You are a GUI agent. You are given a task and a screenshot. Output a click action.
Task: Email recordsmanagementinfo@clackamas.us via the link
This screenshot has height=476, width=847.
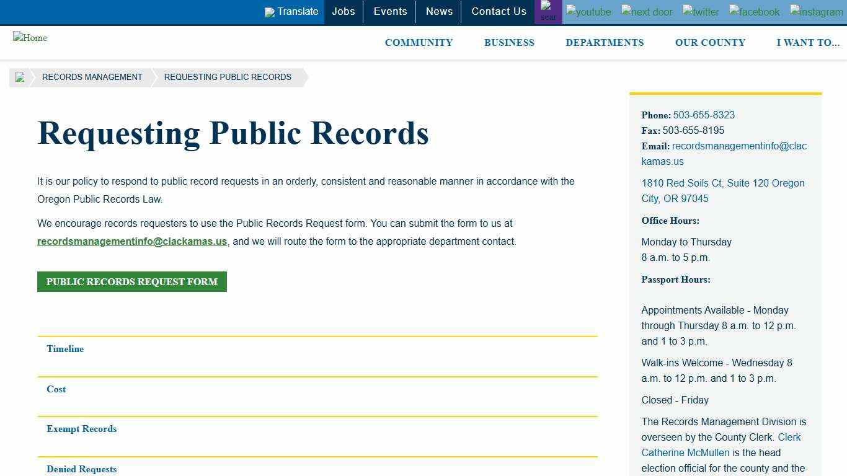pos(131,241)
